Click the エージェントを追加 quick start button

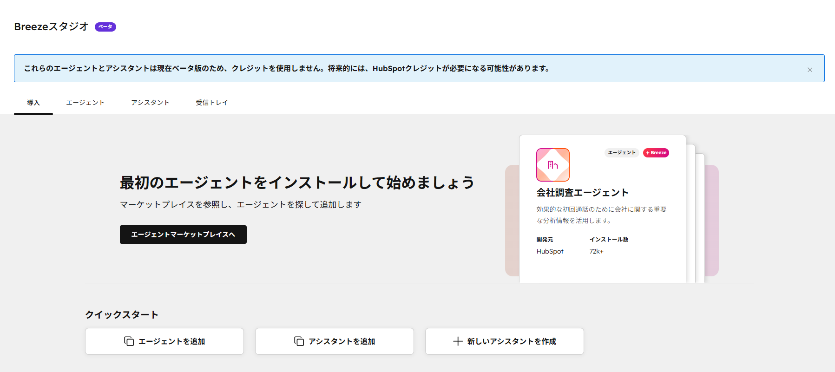[x=164, y=341]
